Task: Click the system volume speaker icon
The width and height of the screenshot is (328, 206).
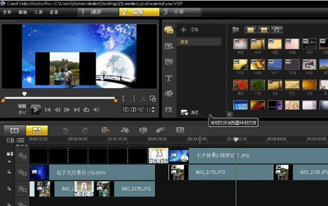Action: point(96,110)
